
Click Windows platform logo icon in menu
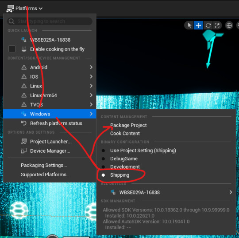pos(24,114)
